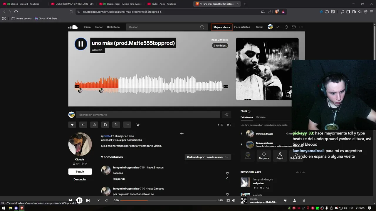Click Ver todo for similar tracks
Viewport: 376px width, 211px height.
click(x=300, y=172)
